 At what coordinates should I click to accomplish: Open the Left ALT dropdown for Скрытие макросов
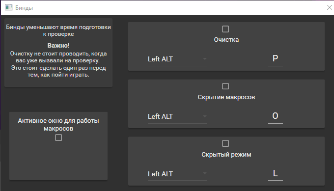(177, 116)
